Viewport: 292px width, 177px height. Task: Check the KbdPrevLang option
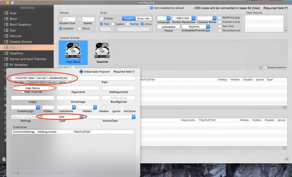tap(220, 17)
